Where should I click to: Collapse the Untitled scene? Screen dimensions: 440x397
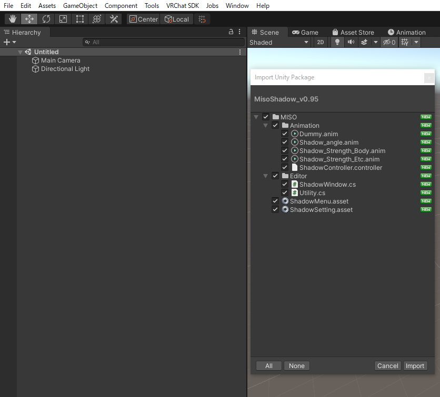20,52
